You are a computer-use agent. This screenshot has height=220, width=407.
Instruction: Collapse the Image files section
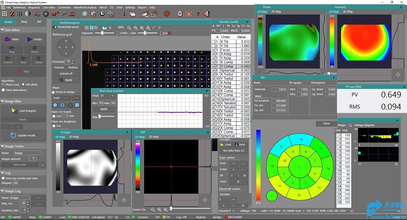(x=2, y=101)
